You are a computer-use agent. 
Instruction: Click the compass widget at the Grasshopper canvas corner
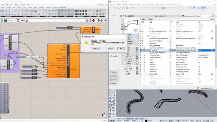(x=104, y=115)
